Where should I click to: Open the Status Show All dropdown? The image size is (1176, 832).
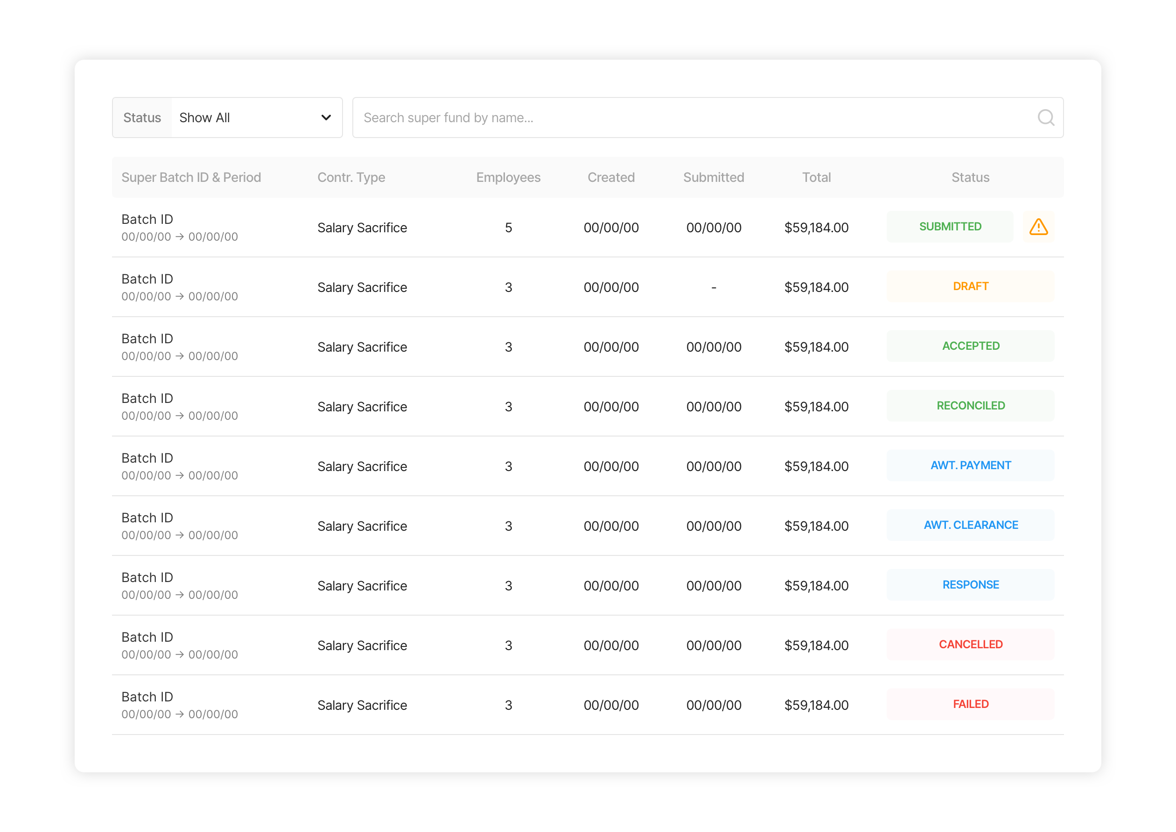255,118
